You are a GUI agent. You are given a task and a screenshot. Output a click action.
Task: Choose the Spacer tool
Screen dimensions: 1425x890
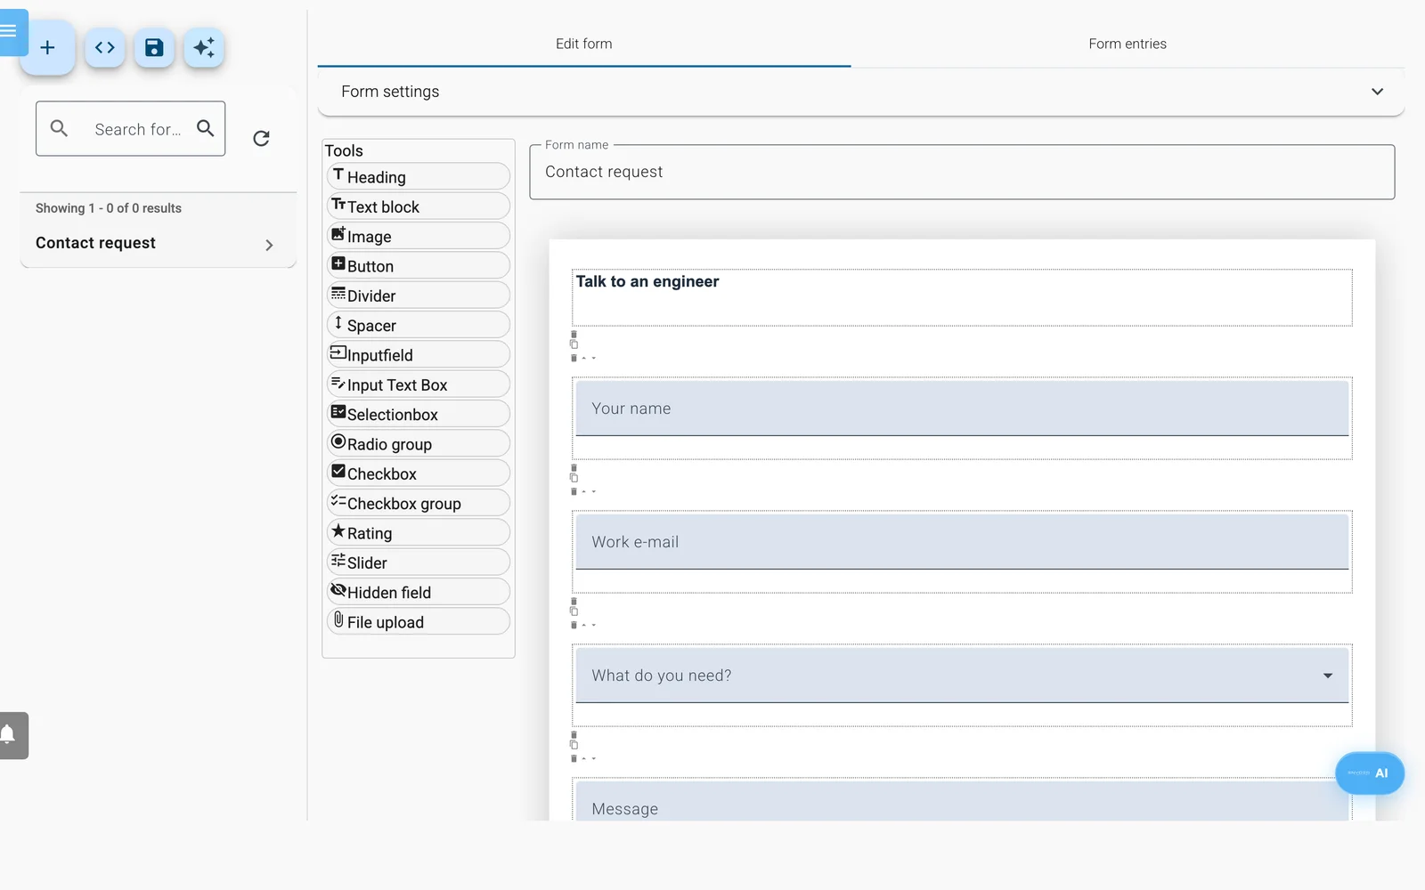(x=419, y=325)
